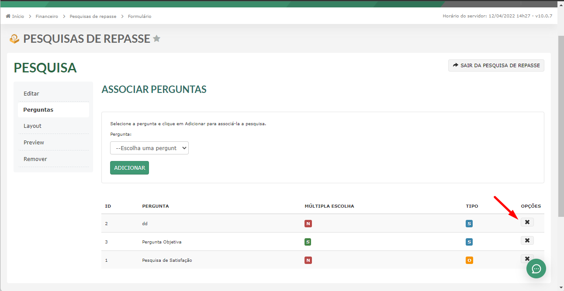The width and height of the screenshot is (564, 291).
Task: Click red N badge in row 'dd'
Action: click(x=308, y=224)
